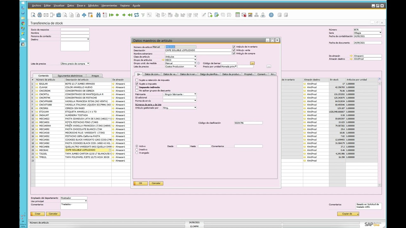The width and height of the screenshot is (406, 228).
Task: Jump to last data record arrow
Action: click(x=130, y=15)
